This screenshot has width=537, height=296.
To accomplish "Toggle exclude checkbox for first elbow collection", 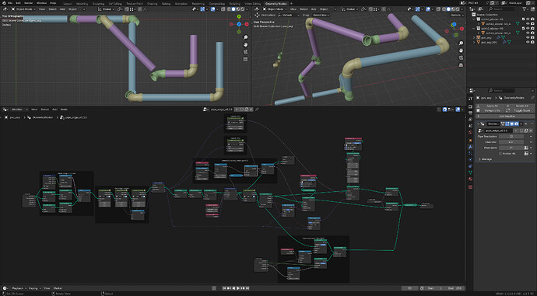I will [523, 19].
